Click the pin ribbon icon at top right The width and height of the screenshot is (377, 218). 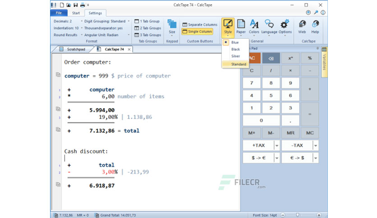pos(316,13)
